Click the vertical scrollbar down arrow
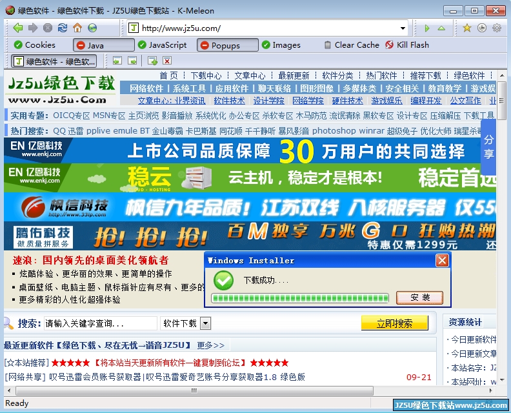The width and height of the screenshot is (511, 413). [x=502, y=380]
